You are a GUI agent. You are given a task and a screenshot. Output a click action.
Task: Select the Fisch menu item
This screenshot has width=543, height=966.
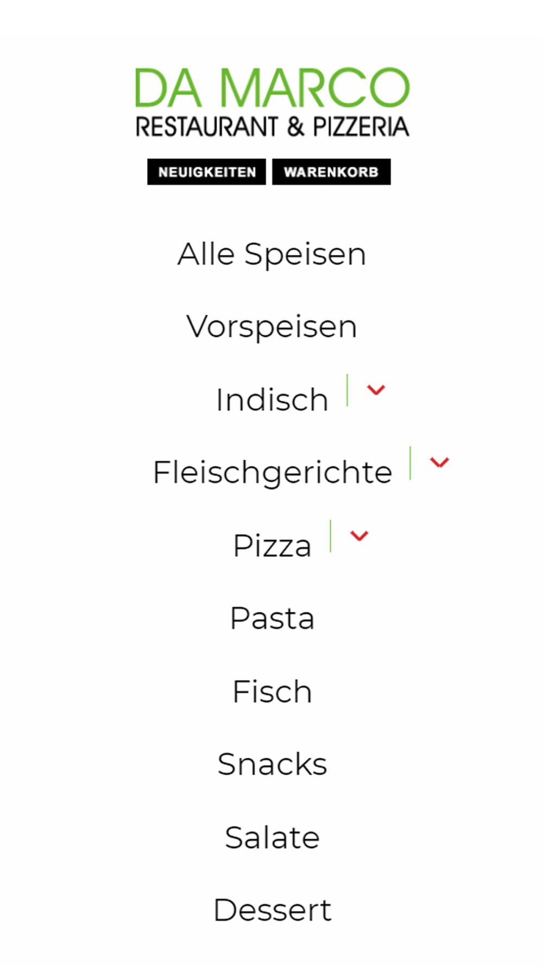pyautogui.click(x=272, y=692)
